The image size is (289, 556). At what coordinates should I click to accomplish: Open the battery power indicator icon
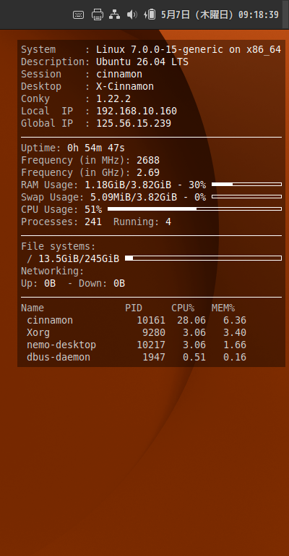click(x=150, y=14)
